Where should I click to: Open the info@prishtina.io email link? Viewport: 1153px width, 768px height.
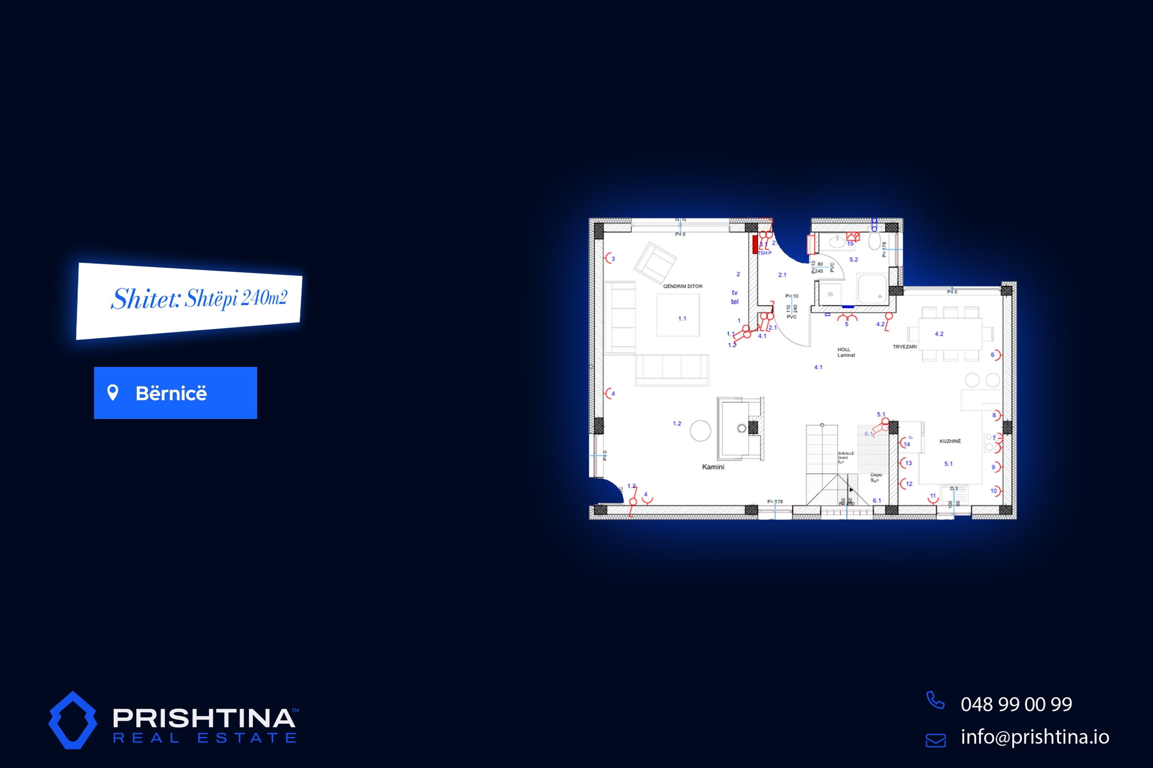coord(1035,737)
